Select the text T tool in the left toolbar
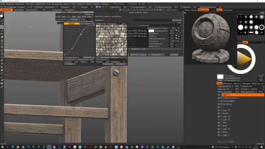 (x=2, y=53)
